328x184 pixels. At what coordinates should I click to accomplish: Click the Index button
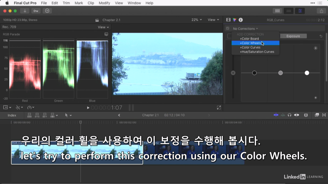point(12,115)
